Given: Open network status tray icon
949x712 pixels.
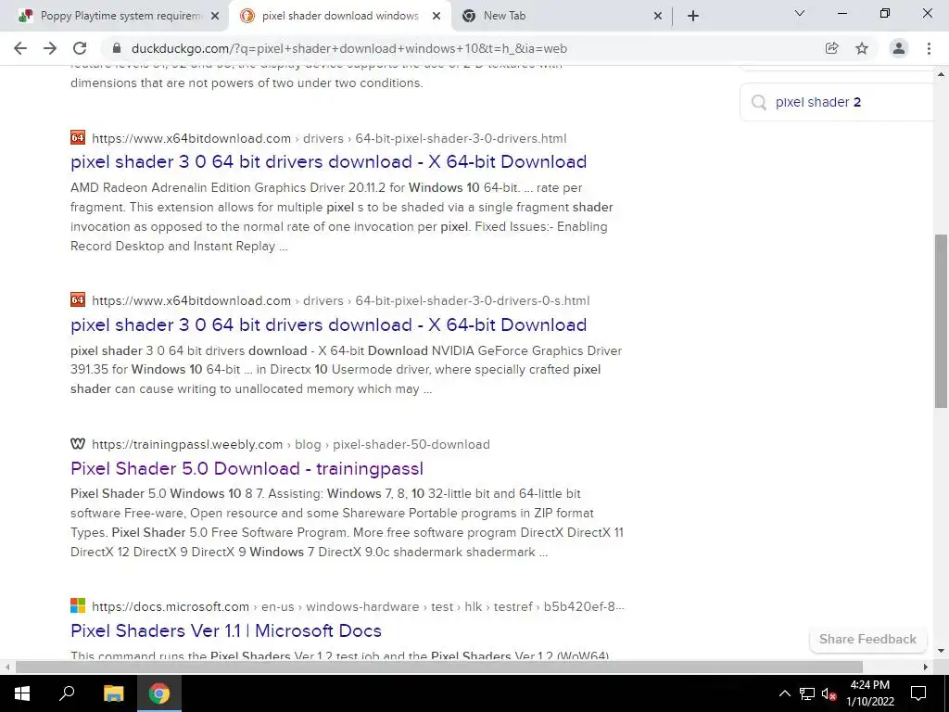Looking at the screenshot, I should click(807, 693).
